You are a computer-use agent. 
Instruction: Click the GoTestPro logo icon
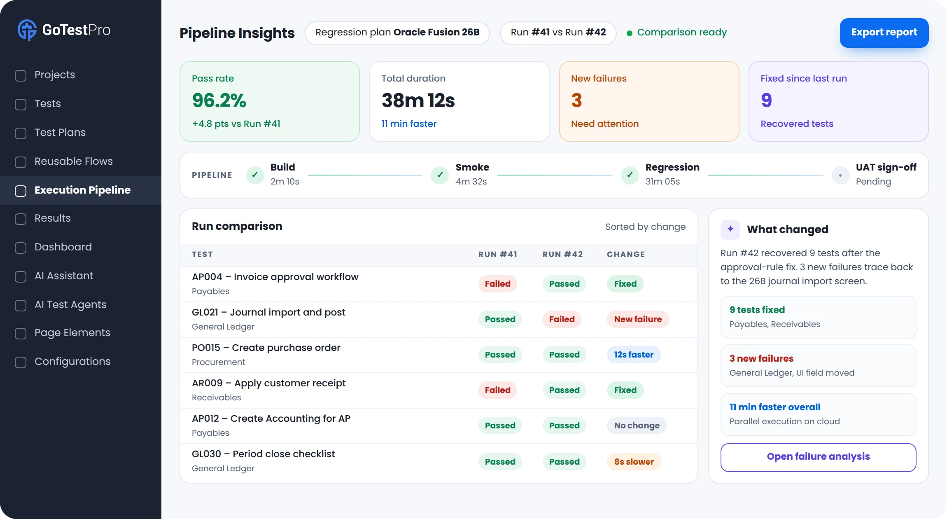(x=27, y=30)
